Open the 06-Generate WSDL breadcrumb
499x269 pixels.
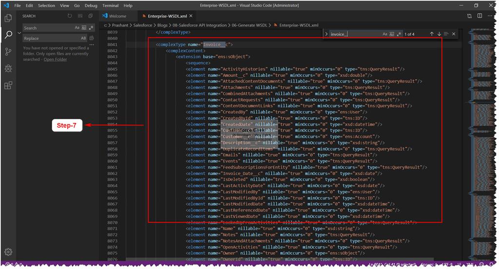pos(249,25)
